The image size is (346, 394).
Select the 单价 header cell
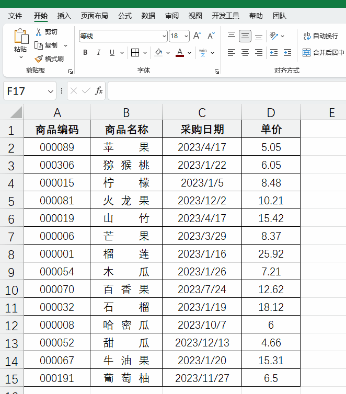[x=271, y=130]
